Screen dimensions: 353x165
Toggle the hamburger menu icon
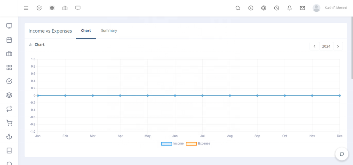click(26, 8)
